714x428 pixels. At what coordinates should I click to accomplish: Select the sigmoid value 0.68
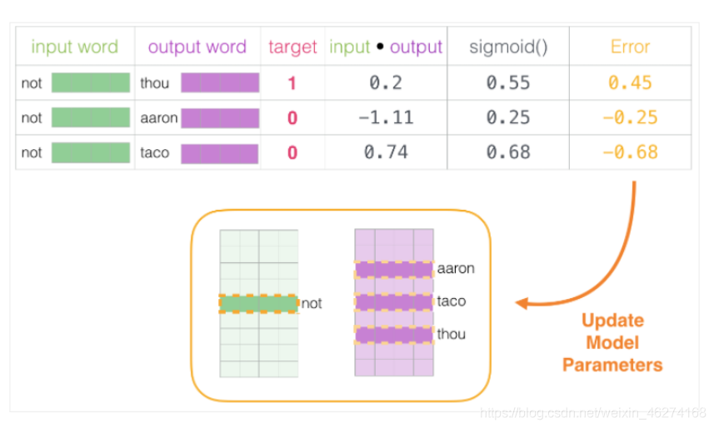tap(508, 152)
